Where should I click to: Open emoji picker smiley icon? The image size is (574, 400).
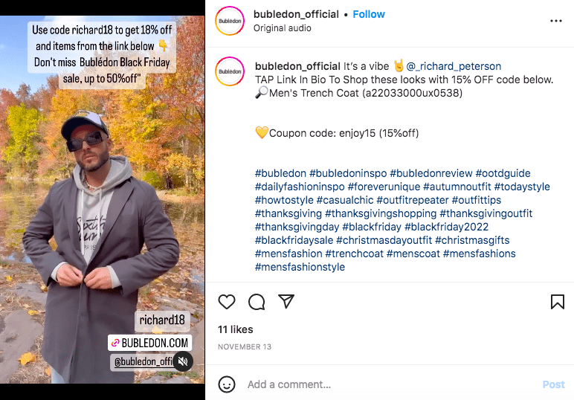pyautogui.click(x=227, y=384)
